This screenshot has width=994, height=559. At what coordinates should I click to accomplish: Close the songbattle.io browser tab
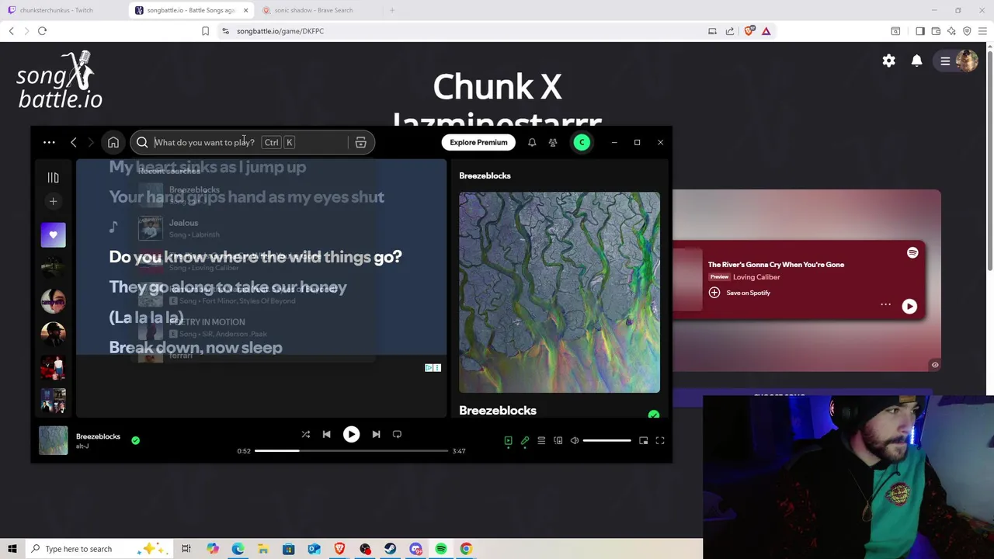[x=246, y=10]
